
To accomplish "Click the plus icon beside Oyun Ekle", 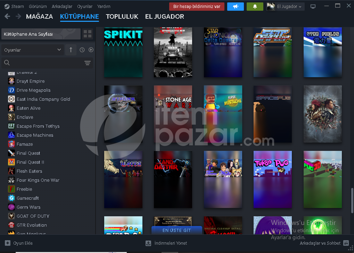I will coord(8,243).
